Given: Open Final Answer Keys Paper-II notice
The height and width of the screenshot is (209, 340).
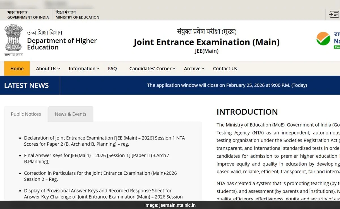Looking at the screenshot, I should (96, 159).
